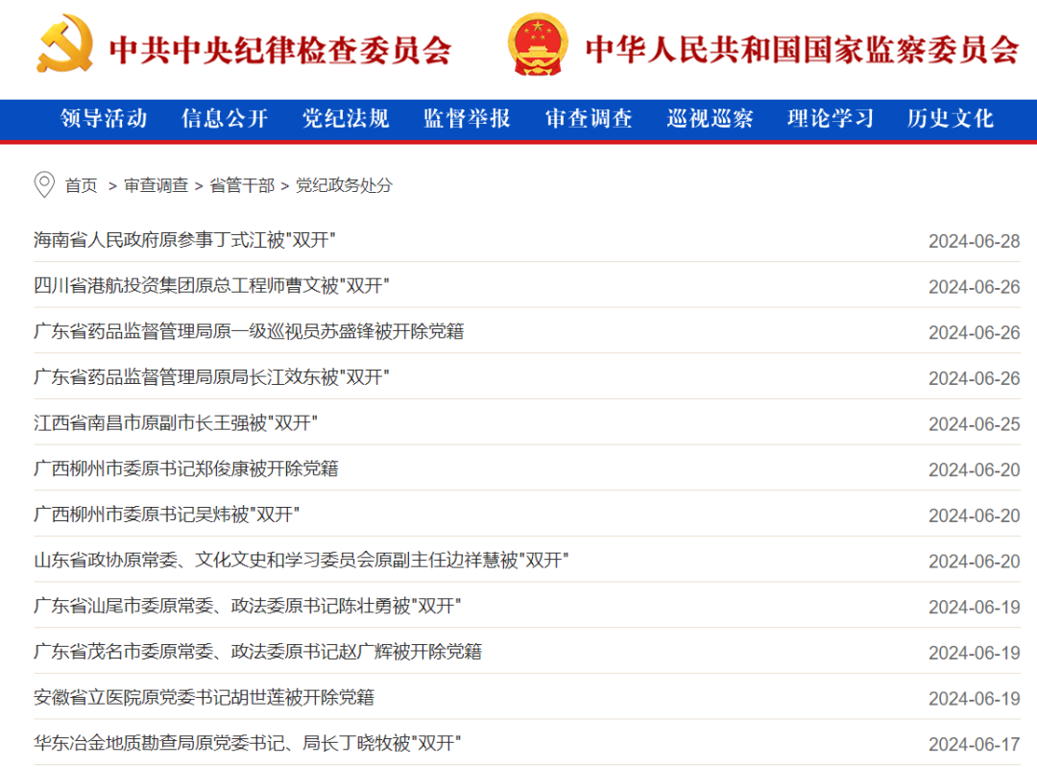Click date 2024-06-26 on 曹文 row
1037x767 pixels.
tap(975, 287)
